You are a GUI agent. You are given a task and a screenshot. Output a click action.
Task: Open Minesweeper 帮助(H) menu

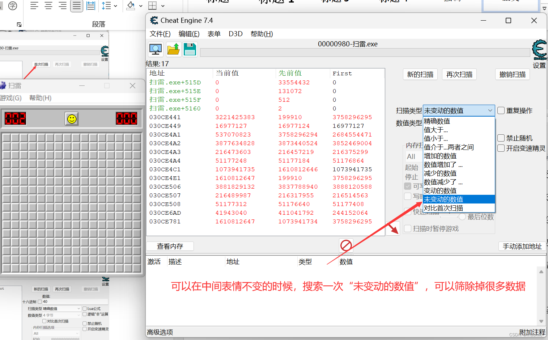(x=40, y=98)
